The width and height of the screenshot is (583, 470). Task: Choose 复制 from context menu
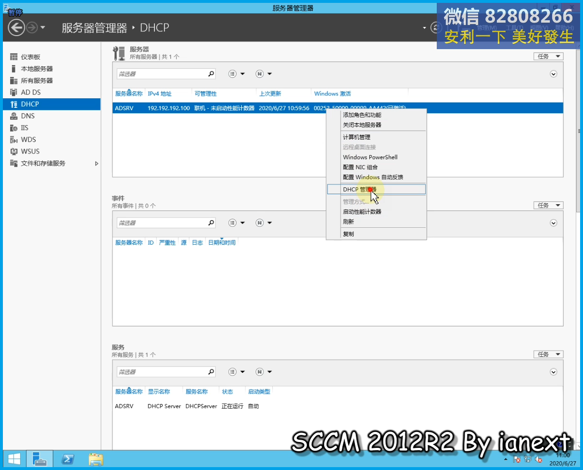pos(348,234)
